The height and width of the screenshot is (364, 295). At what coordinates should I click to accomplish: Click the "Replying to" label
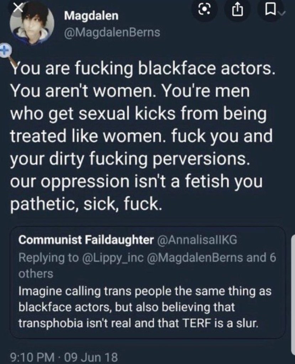pos(49,258)
